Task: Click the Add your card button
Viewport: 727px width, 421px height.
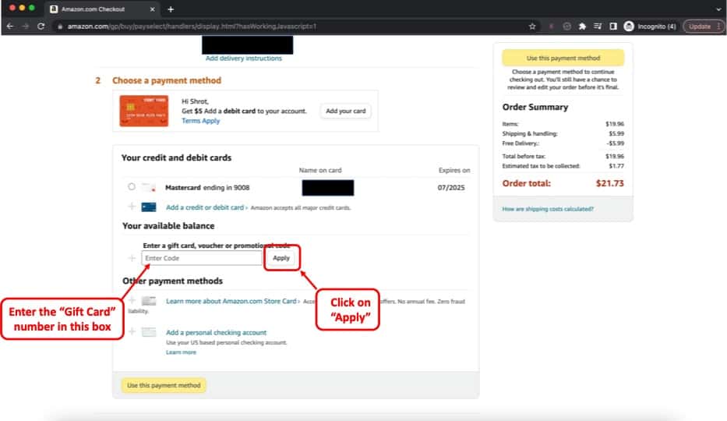Action: click(x=345, y=111)
